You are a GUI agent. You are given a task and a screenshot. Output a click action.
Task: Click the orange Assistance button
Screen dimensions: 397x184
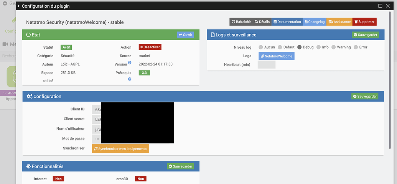pos(339,22)
